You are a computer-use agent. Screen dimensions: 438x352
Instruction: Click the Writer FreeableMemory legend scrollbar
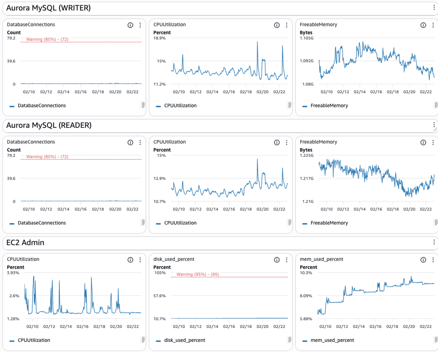(436, 105)
